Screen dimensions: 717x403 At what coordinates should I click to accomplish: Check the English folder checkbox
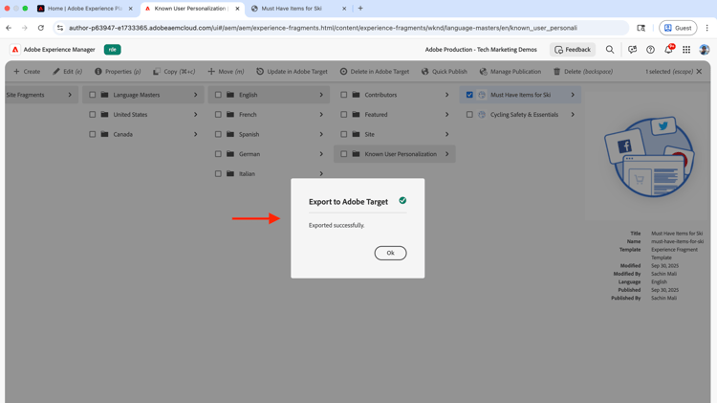click(x=218, y=95)
